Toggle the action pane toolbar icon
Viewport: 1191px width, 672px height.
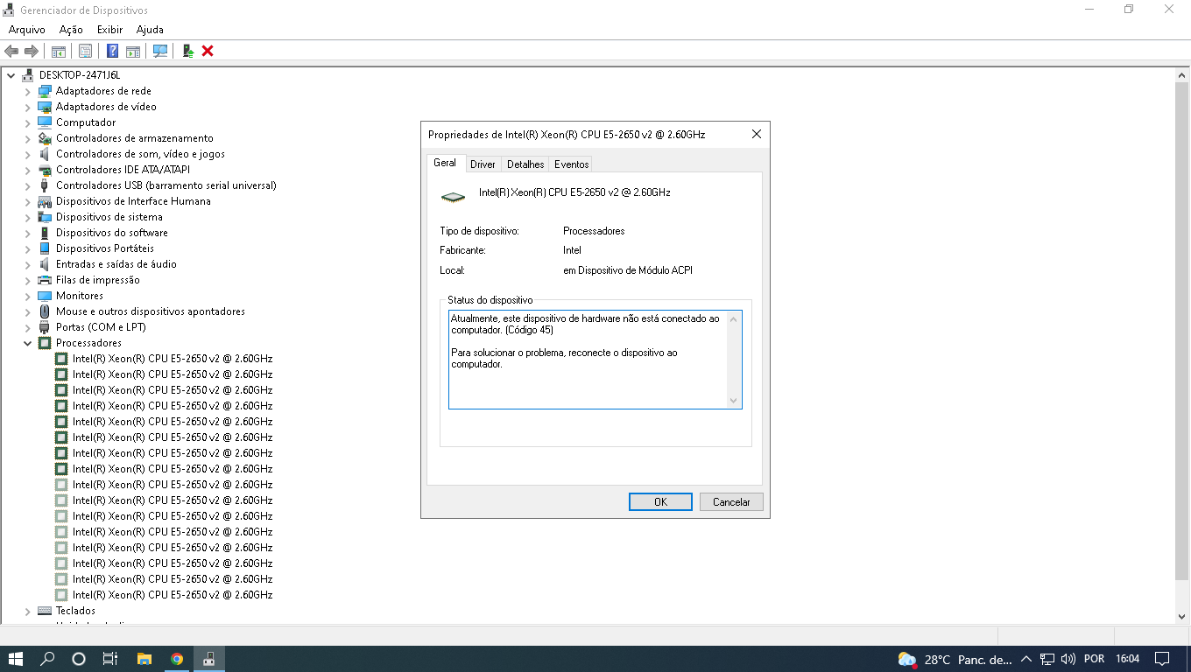click(133, 51)
